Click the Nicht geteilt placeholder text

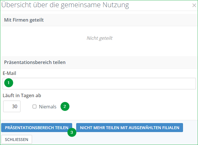coord(99,38)
